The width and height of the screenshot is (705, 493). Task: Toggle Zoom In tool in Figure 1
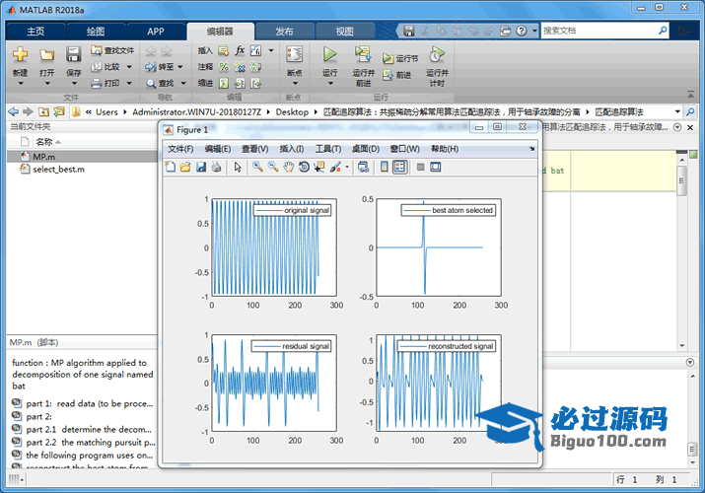click(257, 168)
